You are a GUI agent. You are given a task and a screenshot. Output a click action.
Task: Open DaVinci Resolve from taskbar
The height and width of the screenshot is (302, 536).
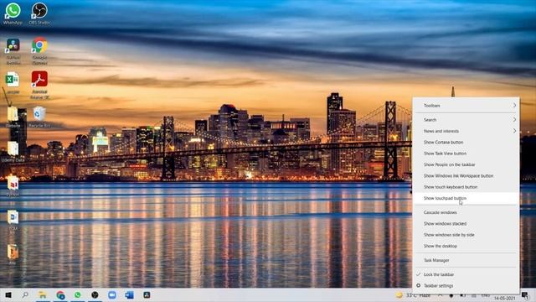click(147, 294)
